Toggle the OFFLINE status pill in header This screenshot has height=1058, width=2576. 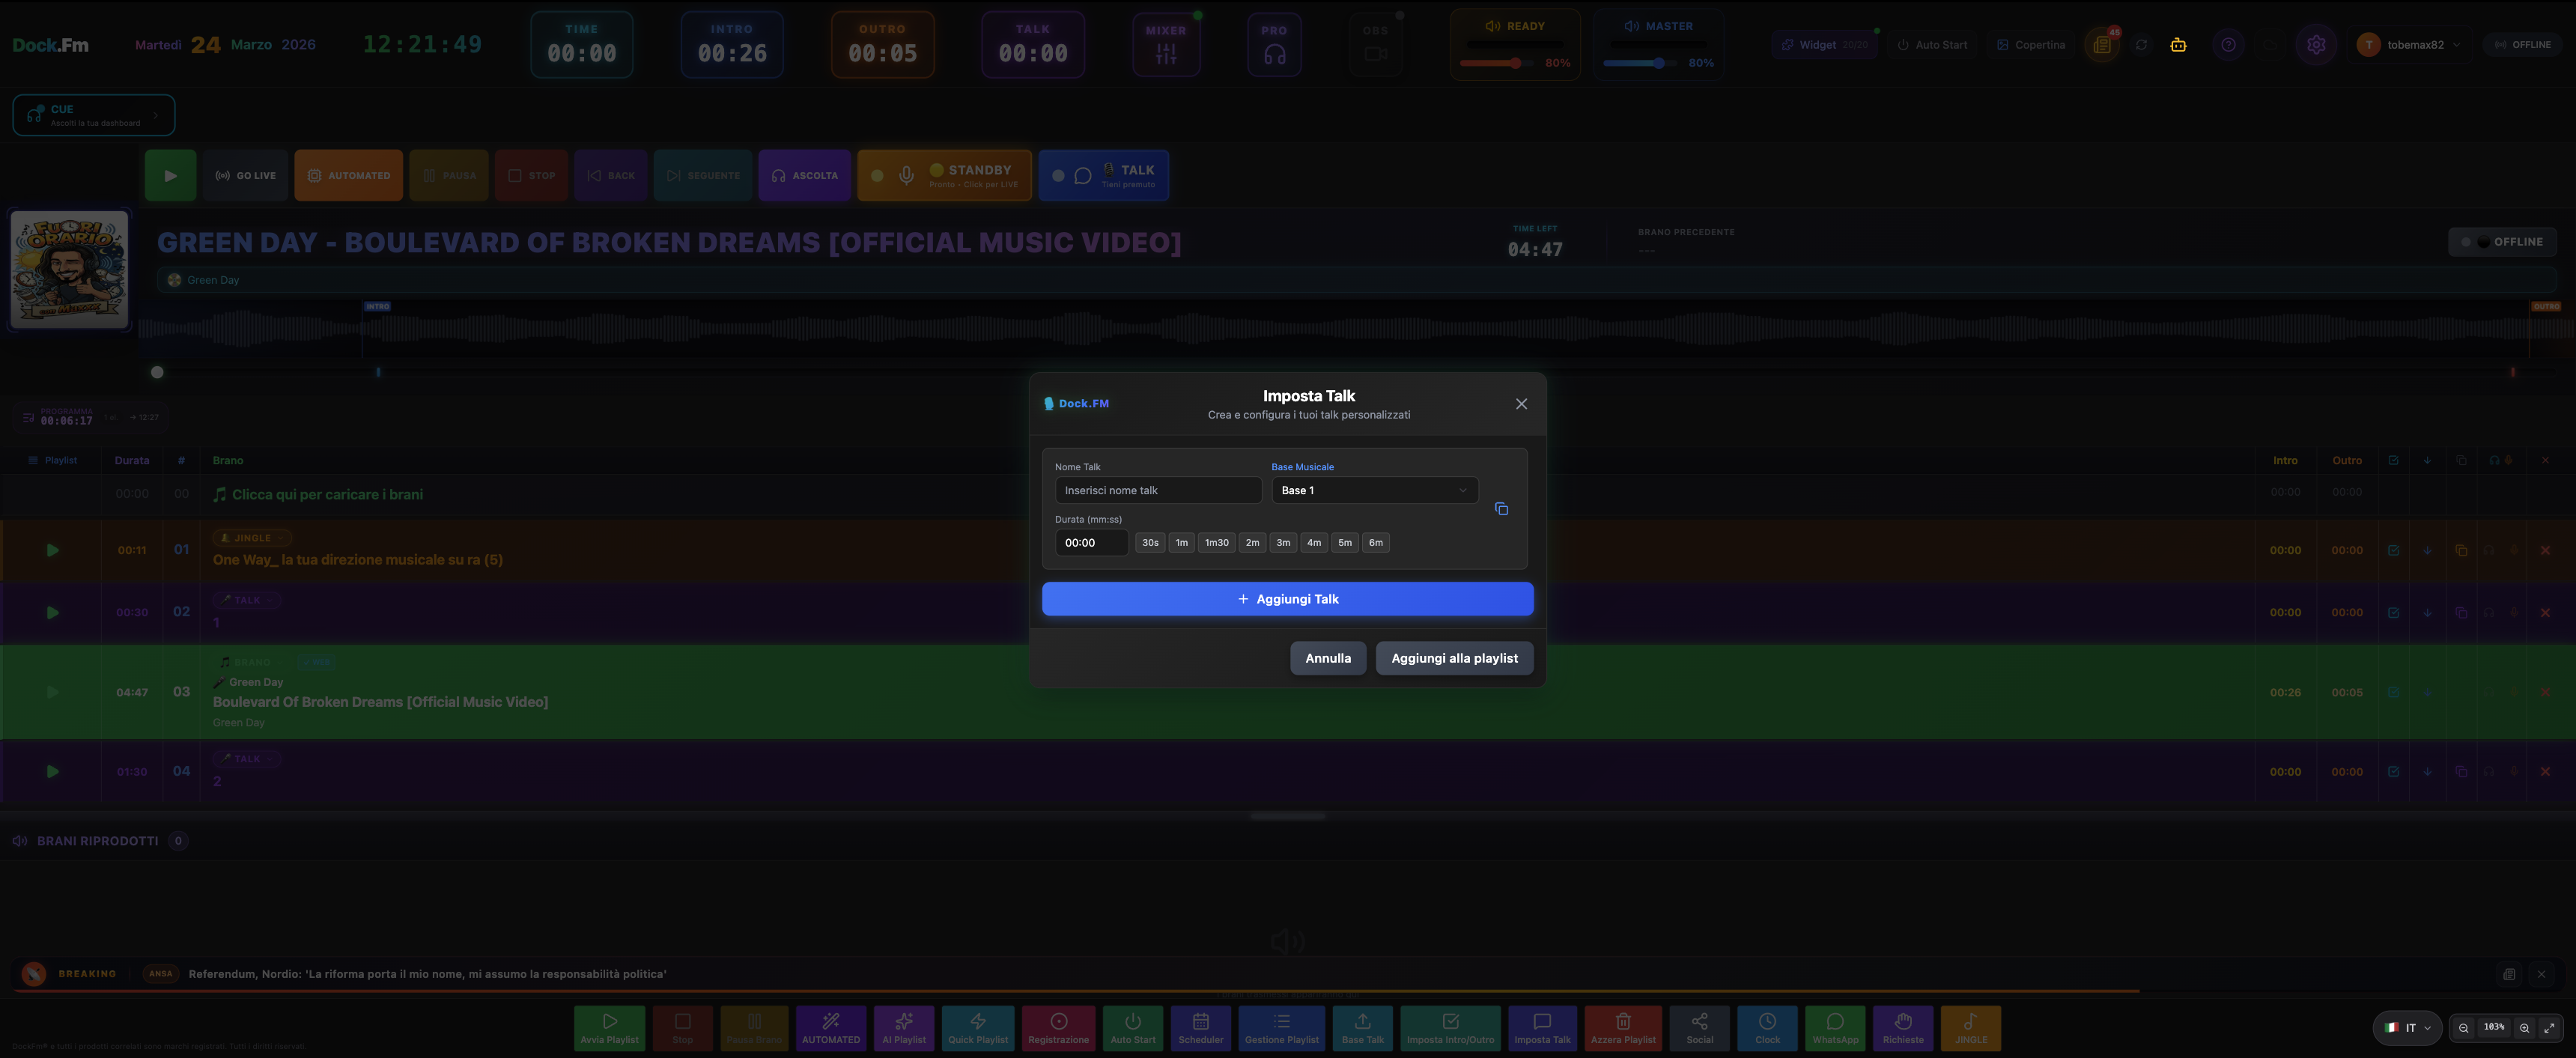[2523, 45]
